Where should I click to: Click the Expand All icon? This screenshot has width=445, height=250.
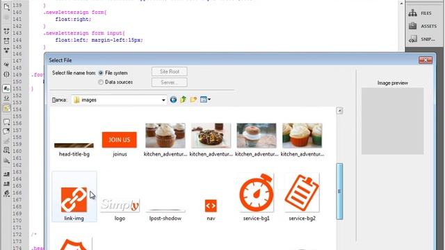6,51
